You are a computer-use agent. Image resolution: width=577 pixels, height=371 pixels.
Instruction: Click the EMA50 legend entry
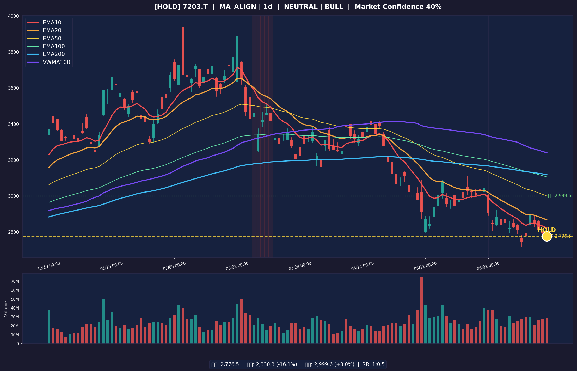[x=44, y=39]
